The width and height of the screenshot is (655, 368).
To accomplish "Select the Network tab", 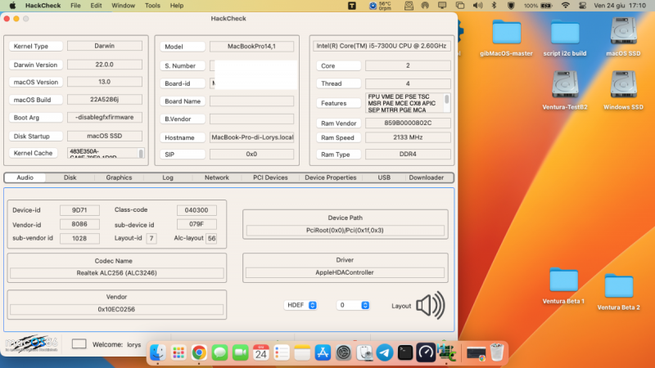I will pyautogui.click(x=217, y=177).
